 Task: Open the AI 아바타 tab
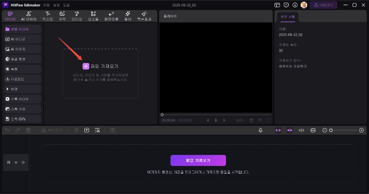pos(29,16)
